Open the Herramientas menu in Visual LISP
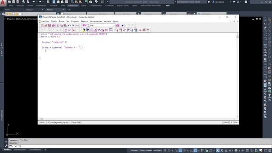This screenshot has height=153, width=272. (96, 21)
